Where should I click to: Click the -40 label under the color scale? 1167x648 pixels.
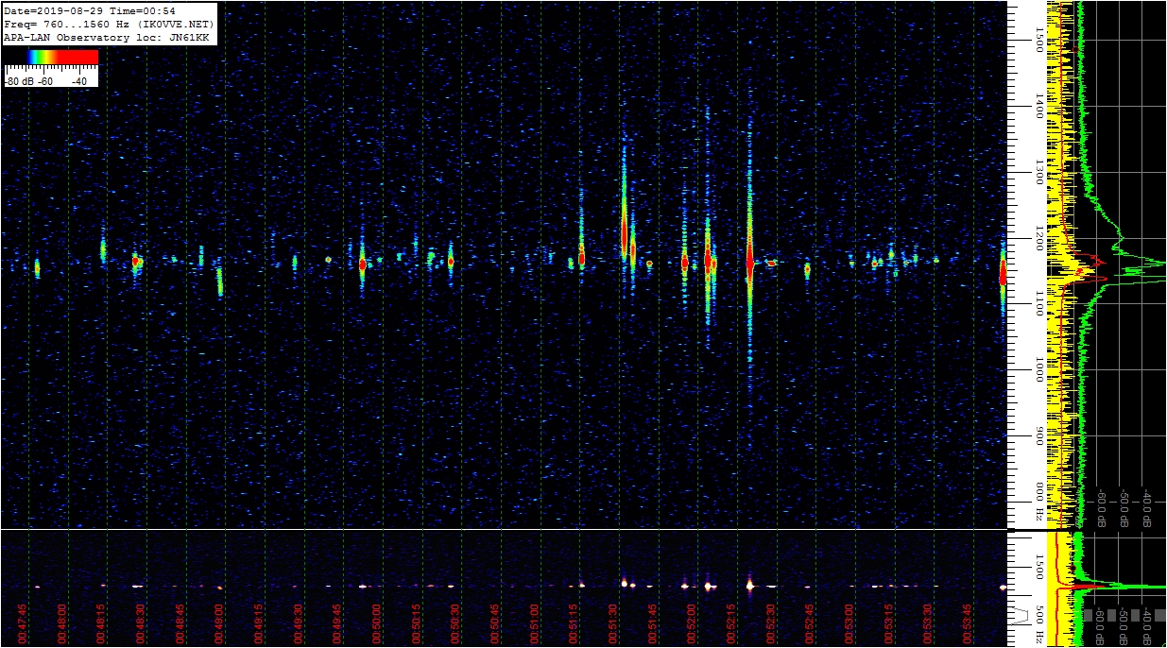[x=78, y=81]
